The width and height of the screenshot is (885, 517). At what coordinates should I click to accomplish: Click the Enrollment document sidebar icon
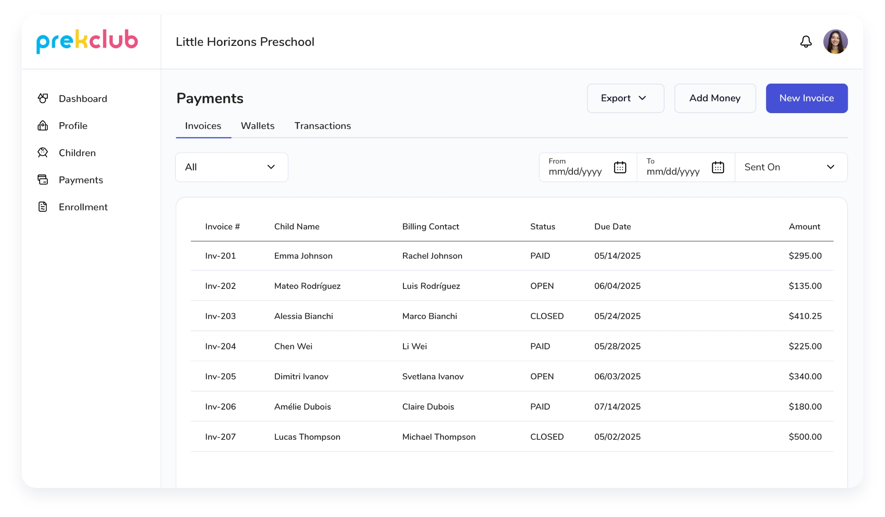[x=43, y=207]
